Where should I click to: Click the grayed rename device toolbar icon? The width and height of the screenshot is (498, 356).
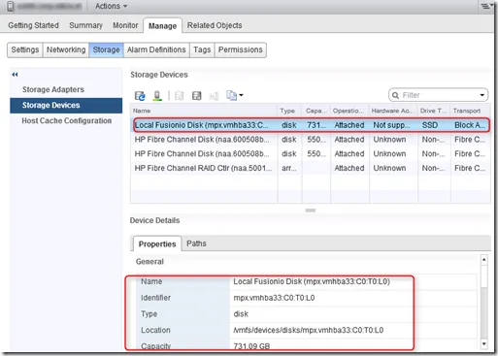[x=214, y=96]
